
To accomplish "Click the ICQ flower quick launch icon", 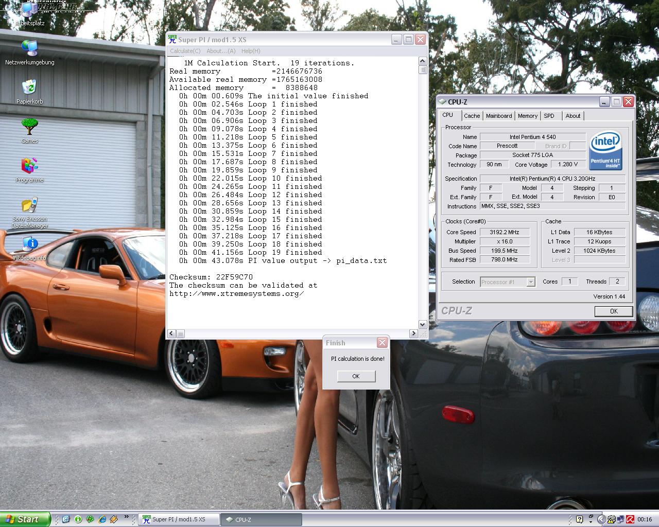I will pyautogui.click(x=90, y=519).
